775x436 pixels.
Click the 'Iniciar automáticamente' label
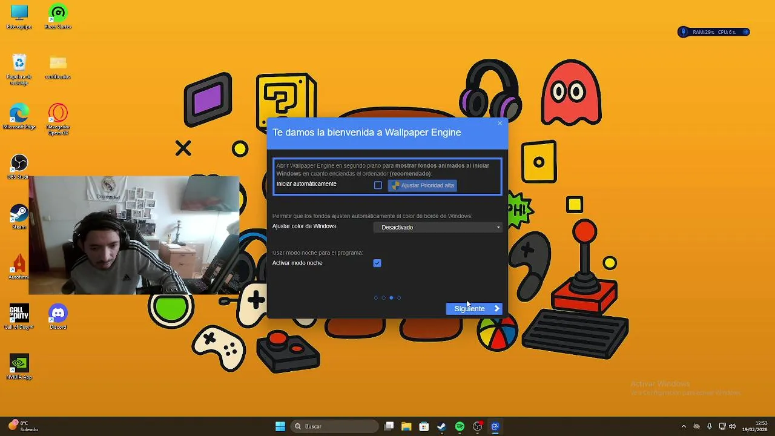(x=306, y=184)
